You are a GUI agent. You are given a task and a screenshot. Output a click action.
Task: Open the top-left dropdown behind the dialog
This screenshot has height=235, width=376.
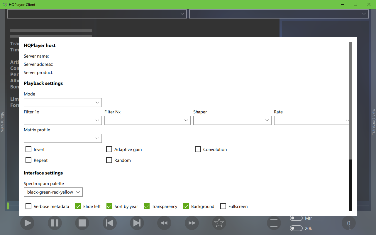(x=97, y=14)
